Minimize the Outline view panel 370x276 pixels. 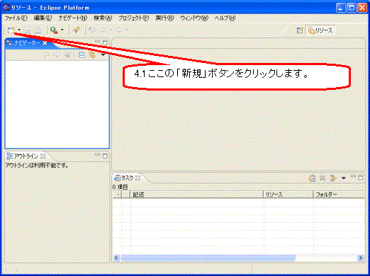(x=98, y=155)
